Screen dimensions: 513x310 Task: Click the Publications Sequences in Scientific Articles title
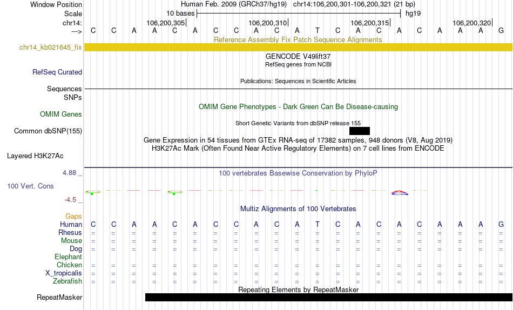[x=298, y=81]
